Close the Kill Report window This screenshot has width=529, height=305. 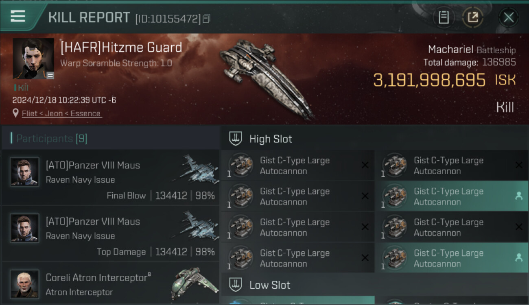point(508,17)
